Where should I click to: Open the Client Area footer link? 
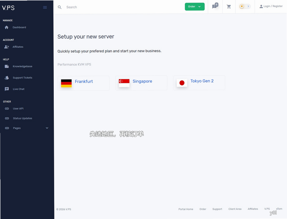pos(235,209)
